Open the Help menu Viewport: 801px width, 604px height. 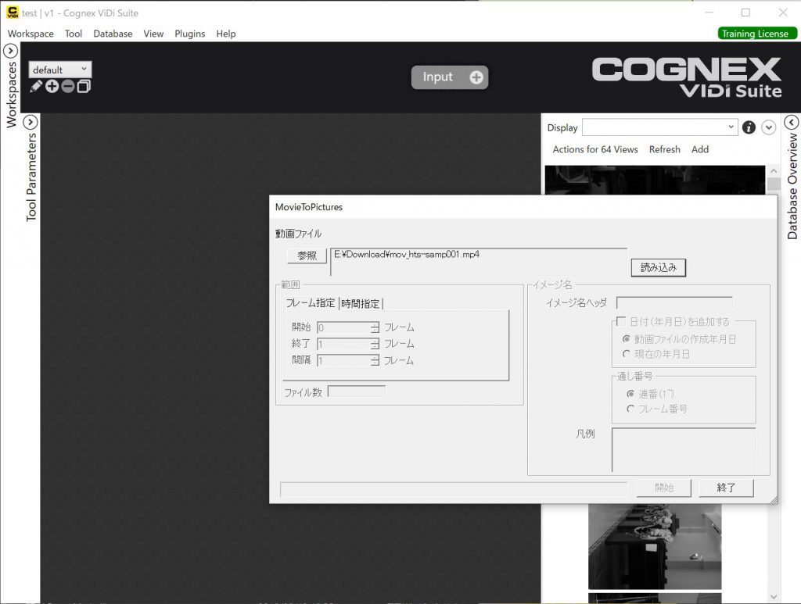click(x=226, y=34)
